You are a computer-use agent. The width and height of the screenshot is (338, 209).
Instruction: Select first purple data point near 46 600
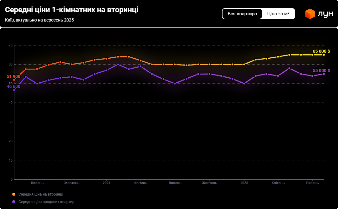[x=14, y=90]
